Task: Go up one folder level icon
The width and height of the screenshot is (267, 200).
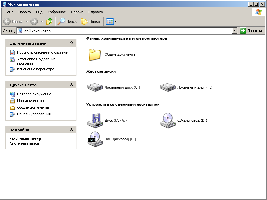Action: click(49, 21)
